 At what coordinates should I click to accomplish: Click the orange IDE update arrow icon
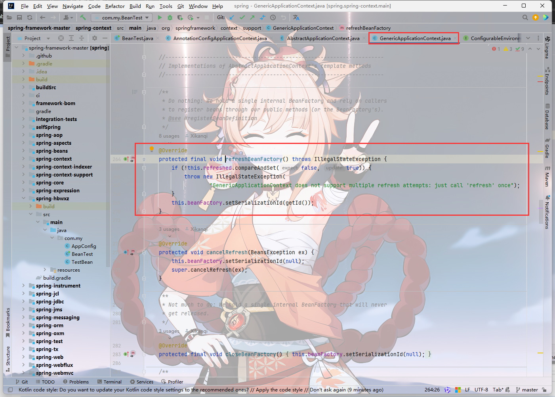click(x=536, y=17)
